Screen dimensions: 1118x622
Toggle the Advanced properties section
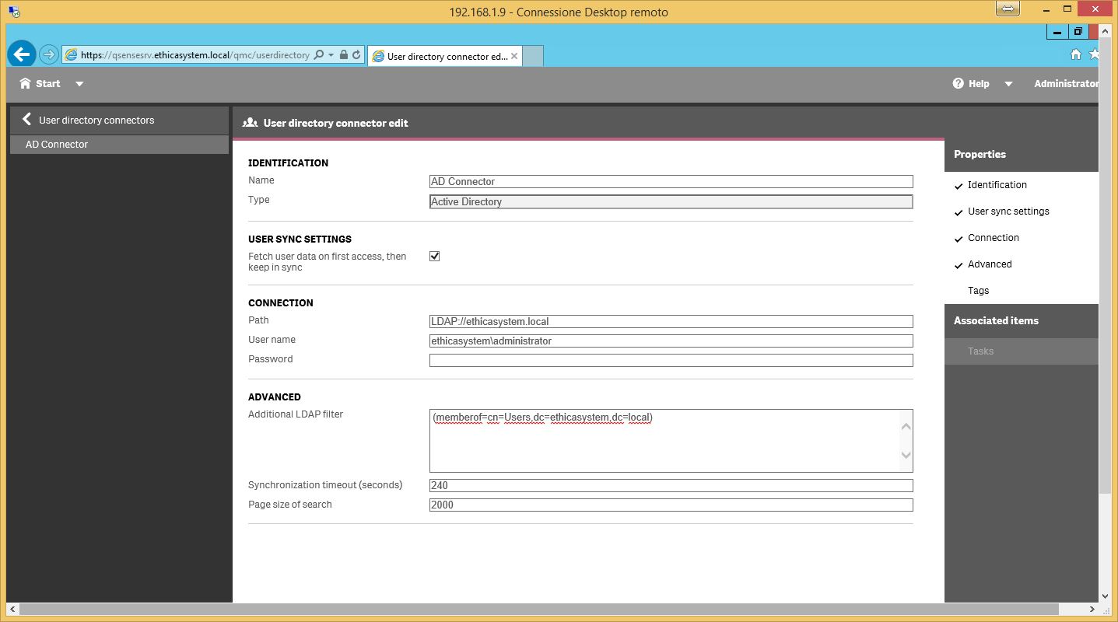point(1022,264)
